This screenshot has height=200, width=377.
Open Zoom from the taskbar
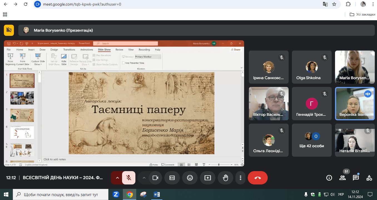tap(116, 194)
